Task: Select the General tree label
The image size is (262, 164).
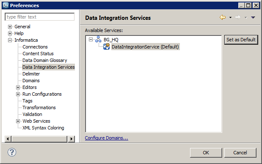Action: click(22, 27)
